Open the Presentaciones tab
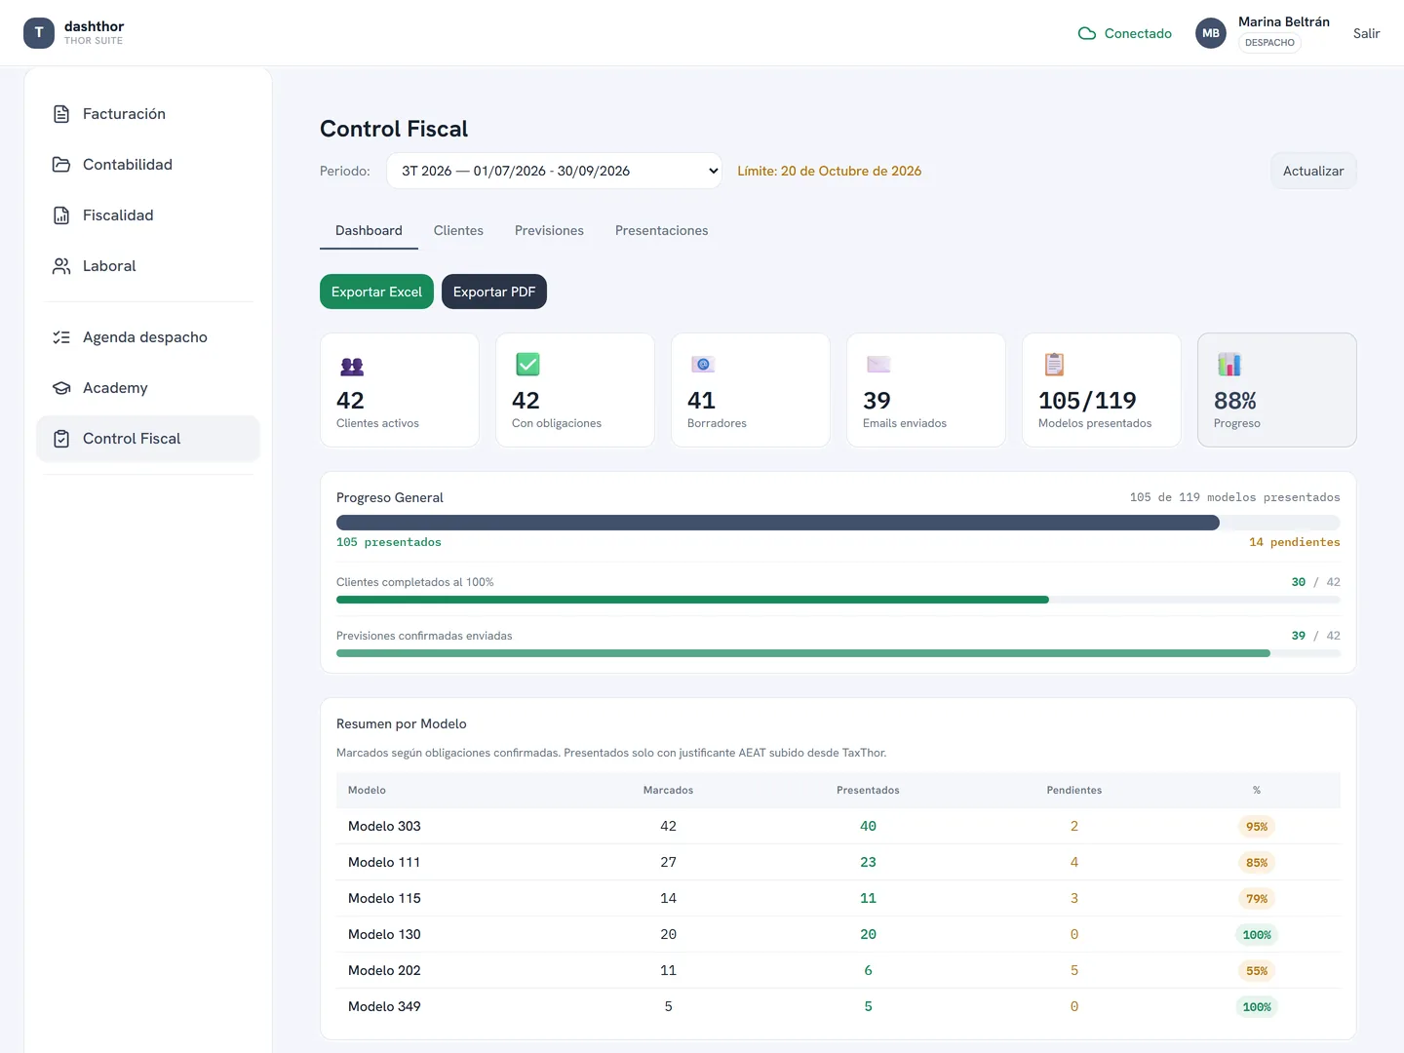This screenshot has width=1404, height=1053. click(661, 231)
